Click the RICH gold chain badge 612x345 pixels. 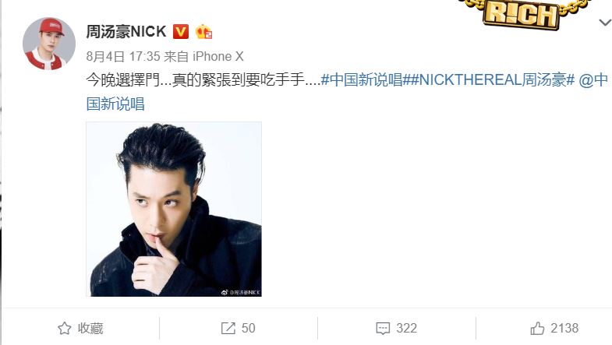[x=521, y=14]
